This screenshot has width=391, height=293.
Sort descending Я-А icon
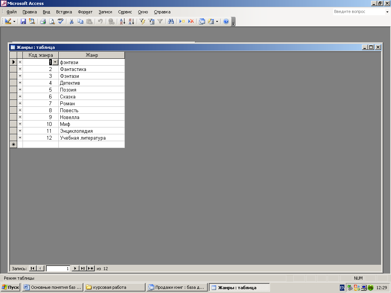131,21
